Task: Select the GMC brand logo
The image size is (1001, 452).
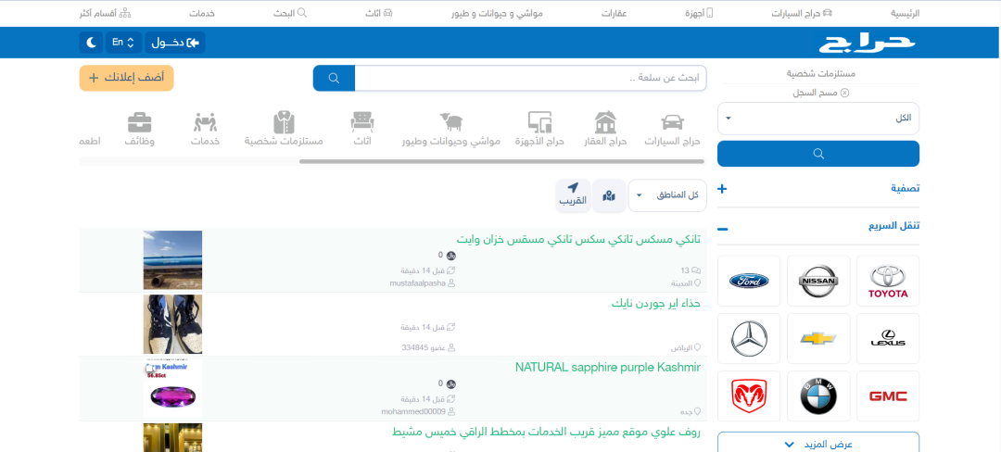Action: point(887,395)
